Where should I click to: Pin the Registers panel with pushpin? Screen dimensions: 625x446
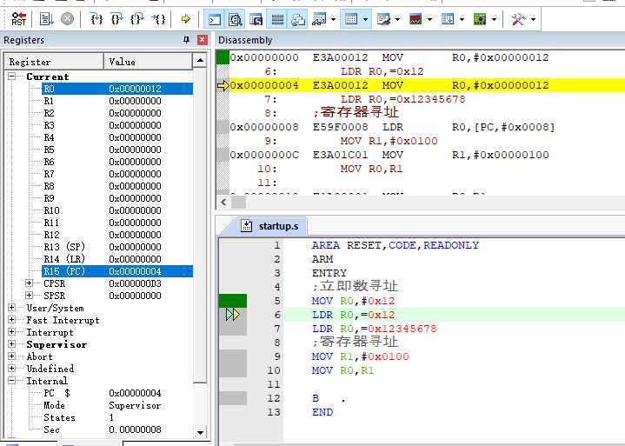pos(186,40)
